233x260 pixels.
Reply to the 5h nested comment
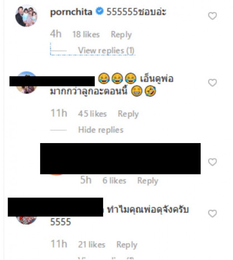point(147,180)
